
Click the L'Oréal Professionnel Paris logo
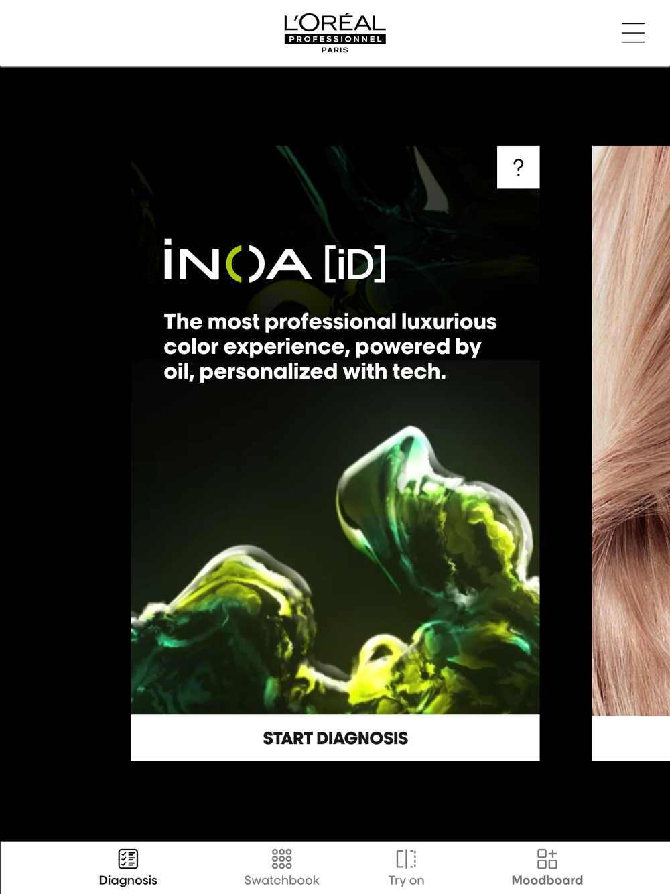coord(335,34)
